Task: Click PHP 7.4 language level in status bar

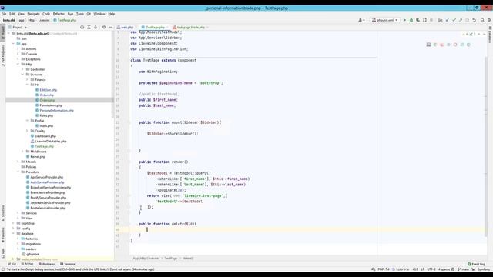Action: [384, 269]
